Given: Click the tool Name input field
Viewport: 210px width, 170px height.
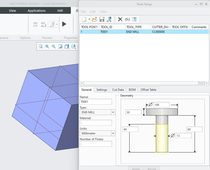Looking at the screenshot, I should [96, 102].
